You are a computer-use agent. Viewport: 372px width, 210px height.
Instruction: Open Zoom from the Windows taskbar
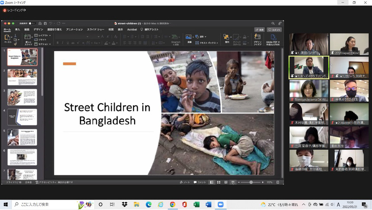coord(220,204)
